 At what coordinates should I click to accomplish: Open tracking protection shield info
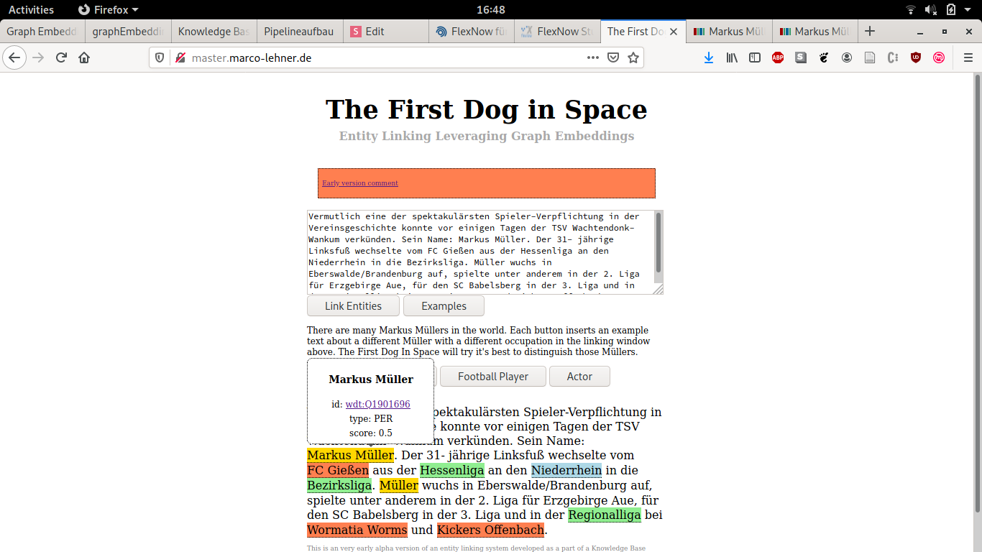pyautogui.click(x=160, y=57)
